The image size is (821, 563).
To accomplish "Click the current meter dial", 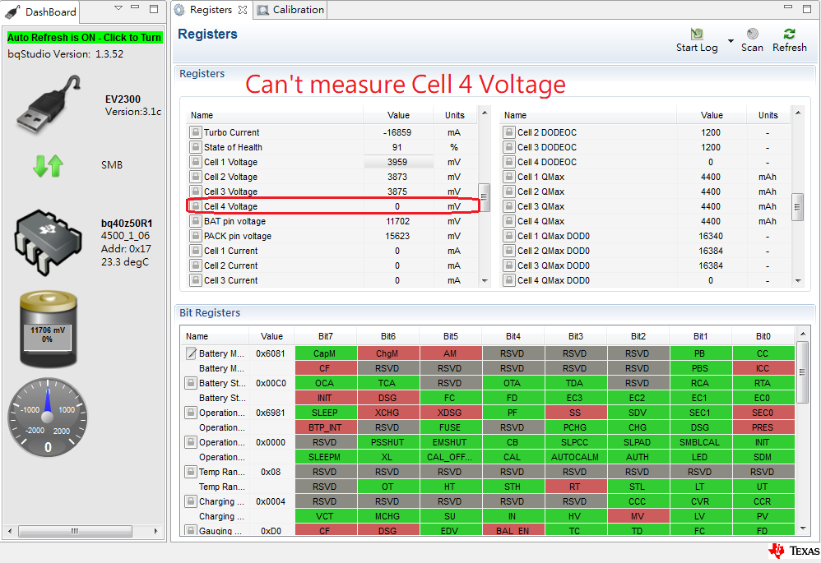I will click(x=48, y=417).
